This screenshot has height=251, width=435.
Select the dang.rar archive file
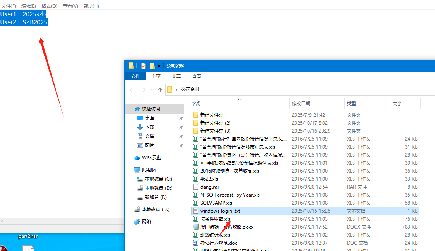209,187
